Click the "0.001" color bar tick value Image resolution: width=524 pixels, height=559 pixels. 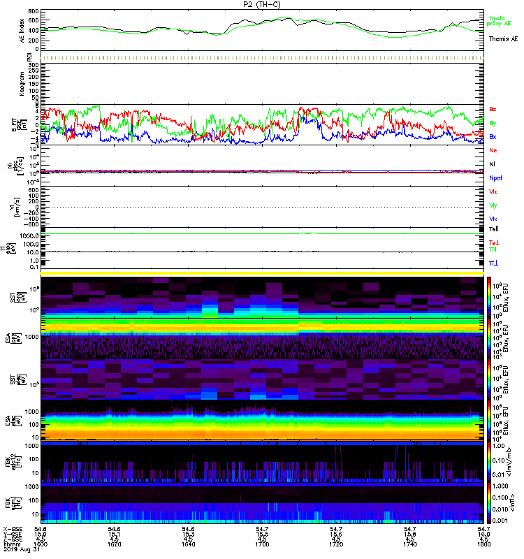click(x=500, y=521)
